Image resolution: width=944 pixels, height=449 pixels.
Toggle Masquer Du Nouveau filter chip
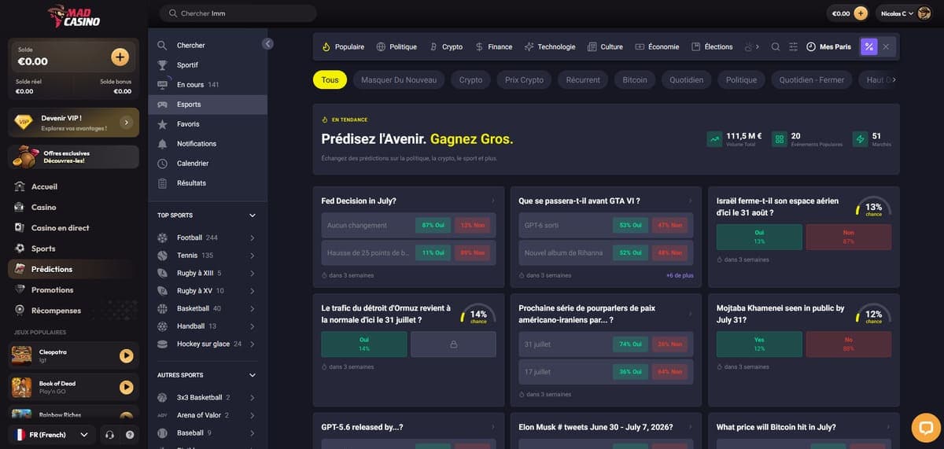point(399,79)
